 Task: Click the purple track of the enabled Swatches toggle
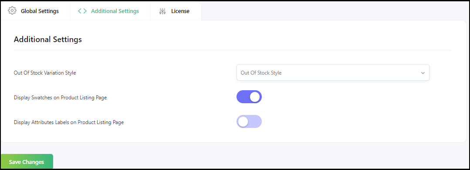(243, 97)
